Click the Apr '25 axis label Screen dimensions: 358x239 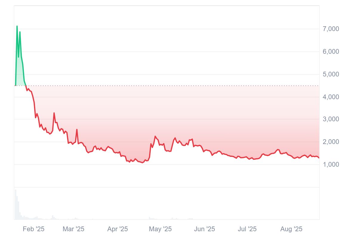(118, 229)
